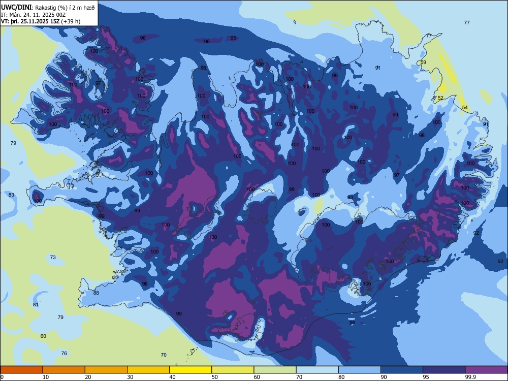Click the 20–30 legend color swatch

[106, 370]
